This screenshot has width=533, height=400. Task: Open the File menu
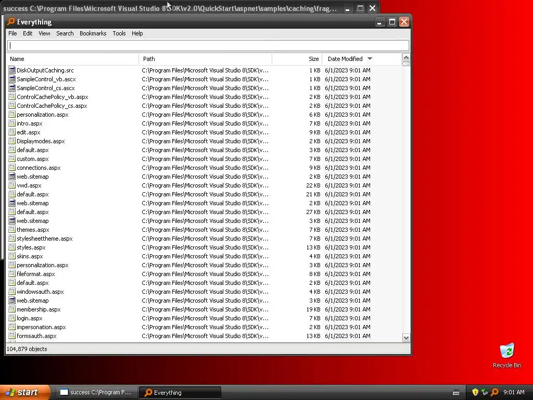(x=12, y=33)
